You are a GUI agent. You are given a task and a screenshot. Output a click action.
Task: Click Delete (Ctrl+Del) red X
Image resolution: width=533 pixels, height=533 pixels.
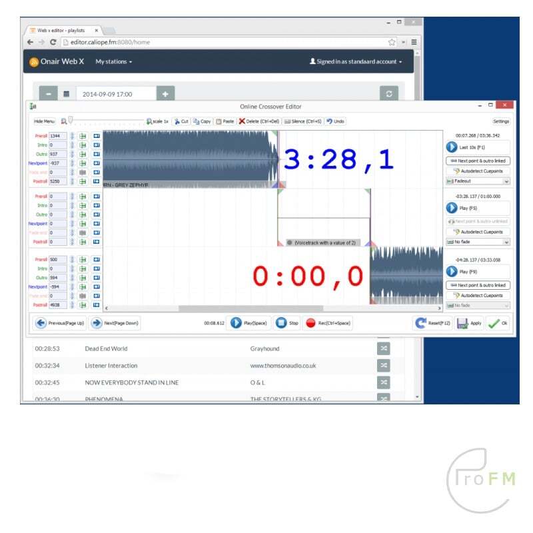pyautogui.click(x=259, y=121)
